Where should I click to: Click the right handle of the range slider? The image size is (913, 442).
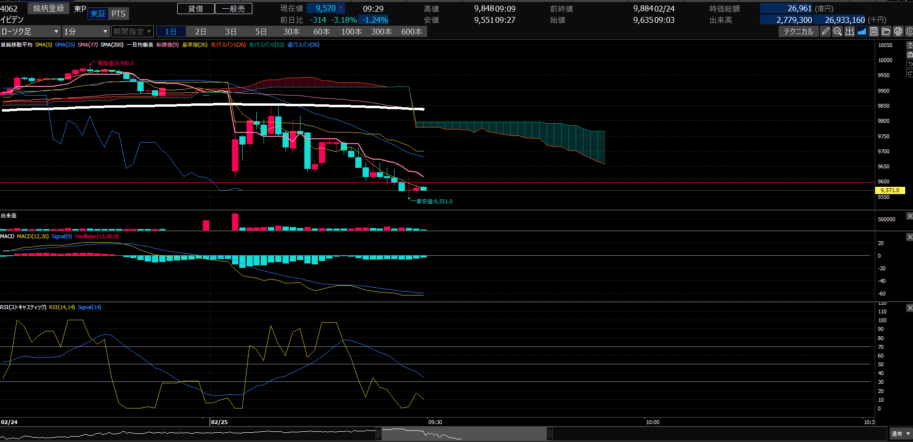tap(549, 433)
